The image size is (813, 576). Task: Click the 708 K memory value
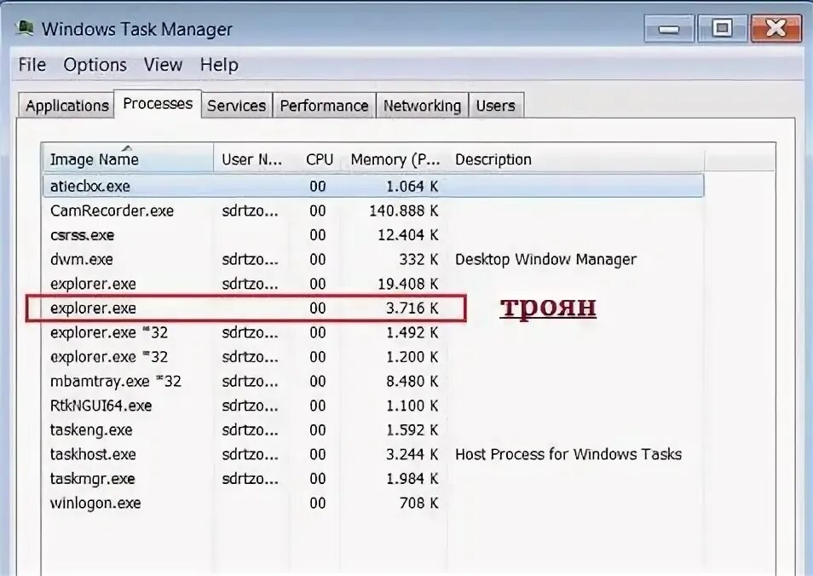point(419,504)
